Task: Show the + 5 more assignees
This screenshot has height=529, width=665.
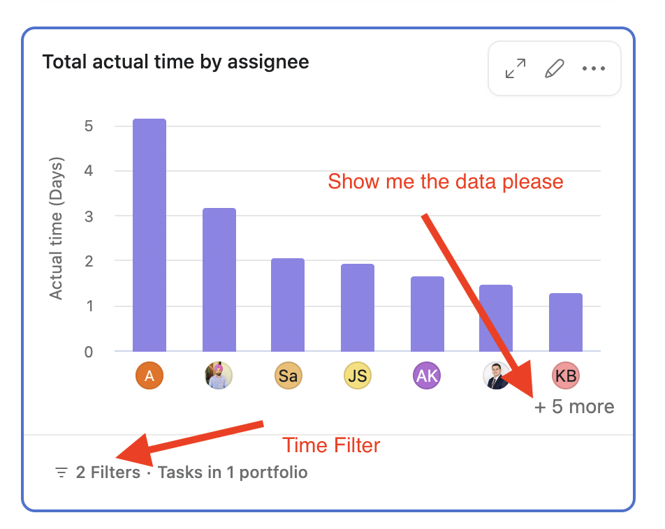Action: pos(574,407)
